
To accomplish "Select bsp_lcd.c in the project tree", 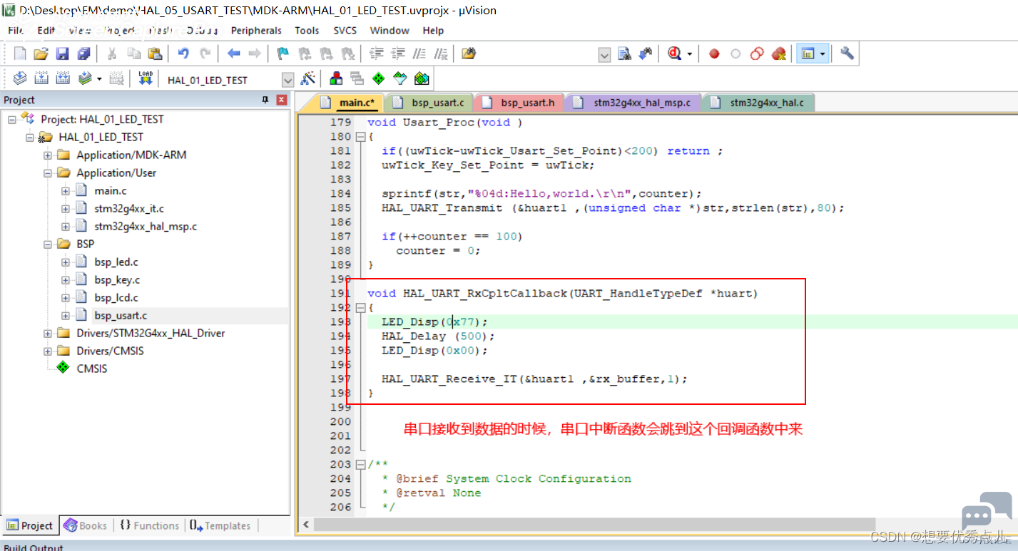I will (116, 298).
